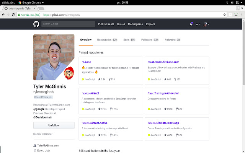Click the screen capture extension icon
Screen dimensions: 245x153
236,15
